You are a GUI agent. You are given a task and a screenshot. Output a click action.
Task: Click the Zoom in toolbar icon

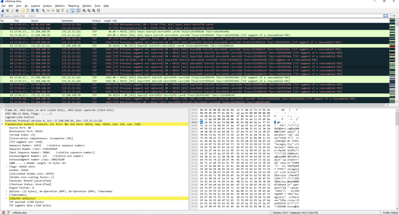tap(84, 11)
